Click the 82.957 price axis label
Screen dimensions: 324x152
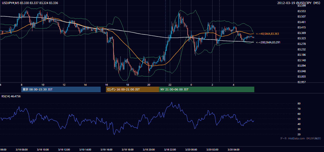click(301, 82)
